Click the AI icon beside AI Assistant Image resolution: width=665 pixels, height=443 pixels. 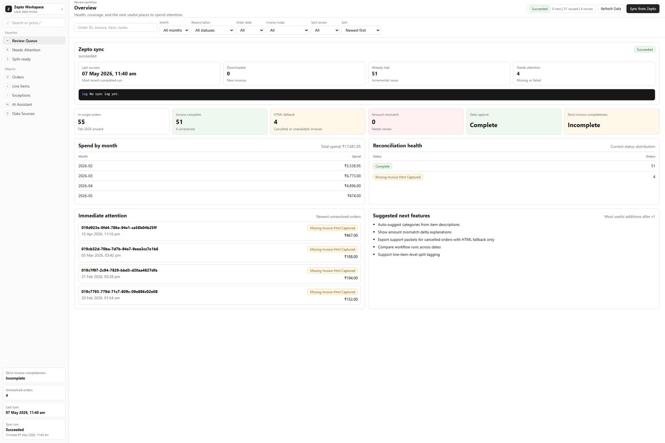tap(7, 104)
